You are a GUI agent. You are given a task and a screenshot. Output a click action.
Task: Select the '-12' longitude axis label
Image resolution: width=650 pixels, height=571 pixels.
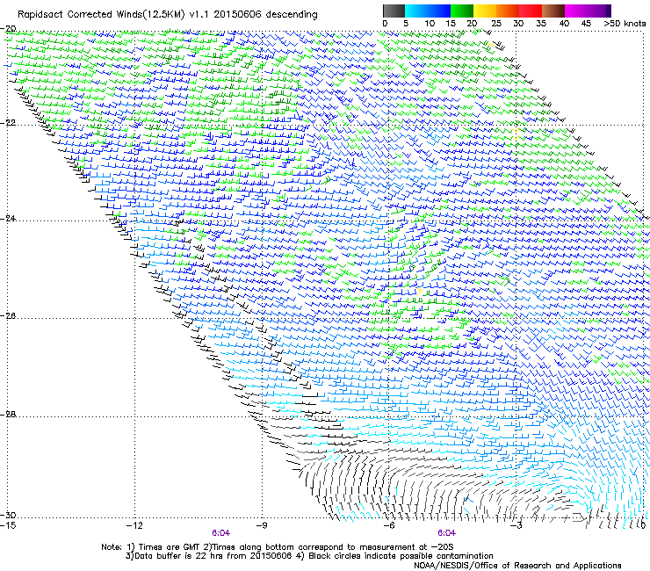click(x=134, y=525)
